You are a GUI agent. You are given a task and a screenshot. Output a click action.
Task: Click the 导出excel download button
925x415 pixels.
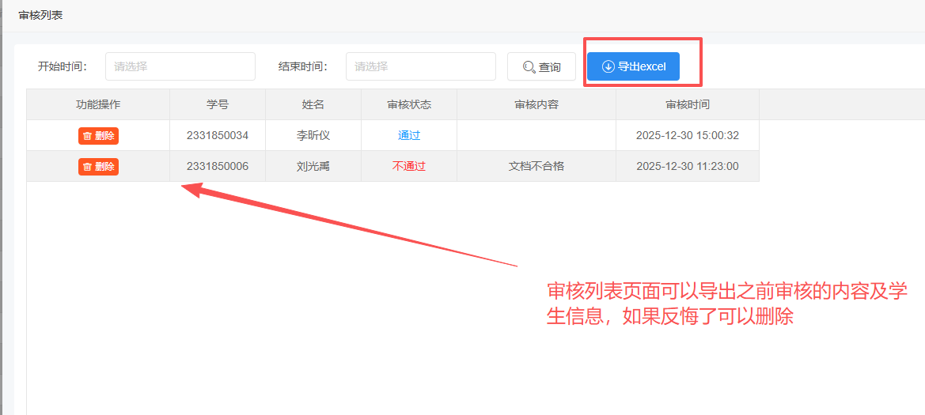pyautogui.click(x=633, y=66)
